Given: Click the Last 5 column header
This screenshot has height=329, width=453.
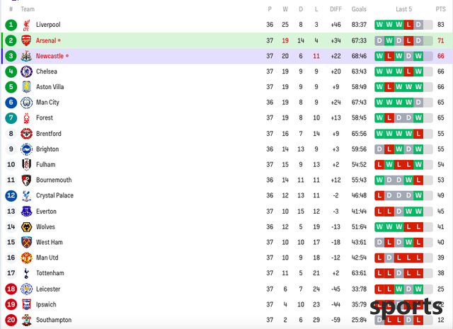Looking at the screenshot, I should tap(403, 9).
